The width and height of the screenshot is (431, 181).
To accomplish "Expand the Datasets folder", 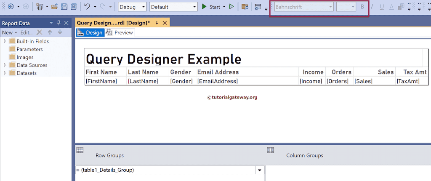I will point(5,73).
